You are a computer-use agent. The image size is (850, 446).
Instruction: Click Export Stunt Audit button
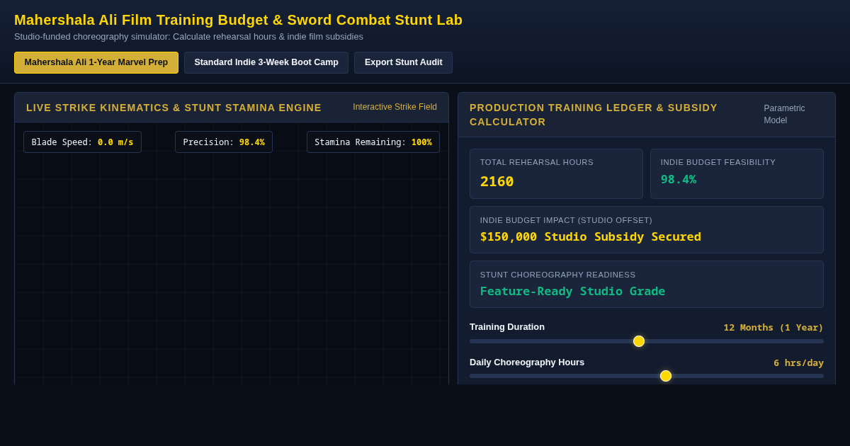[x=404, y=62]
